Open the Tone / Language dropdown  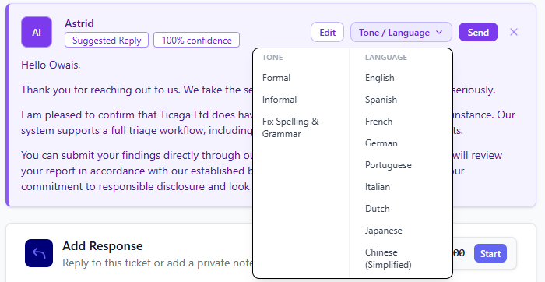[x=401, y=33]
